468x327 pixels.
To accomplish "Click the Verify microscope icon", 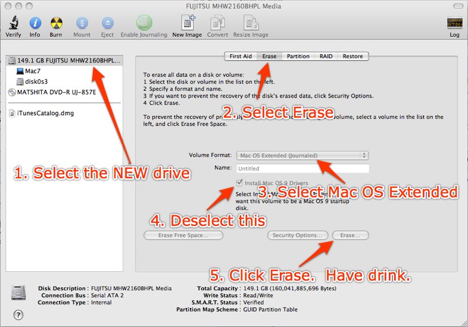I will [x=14, y=23].
